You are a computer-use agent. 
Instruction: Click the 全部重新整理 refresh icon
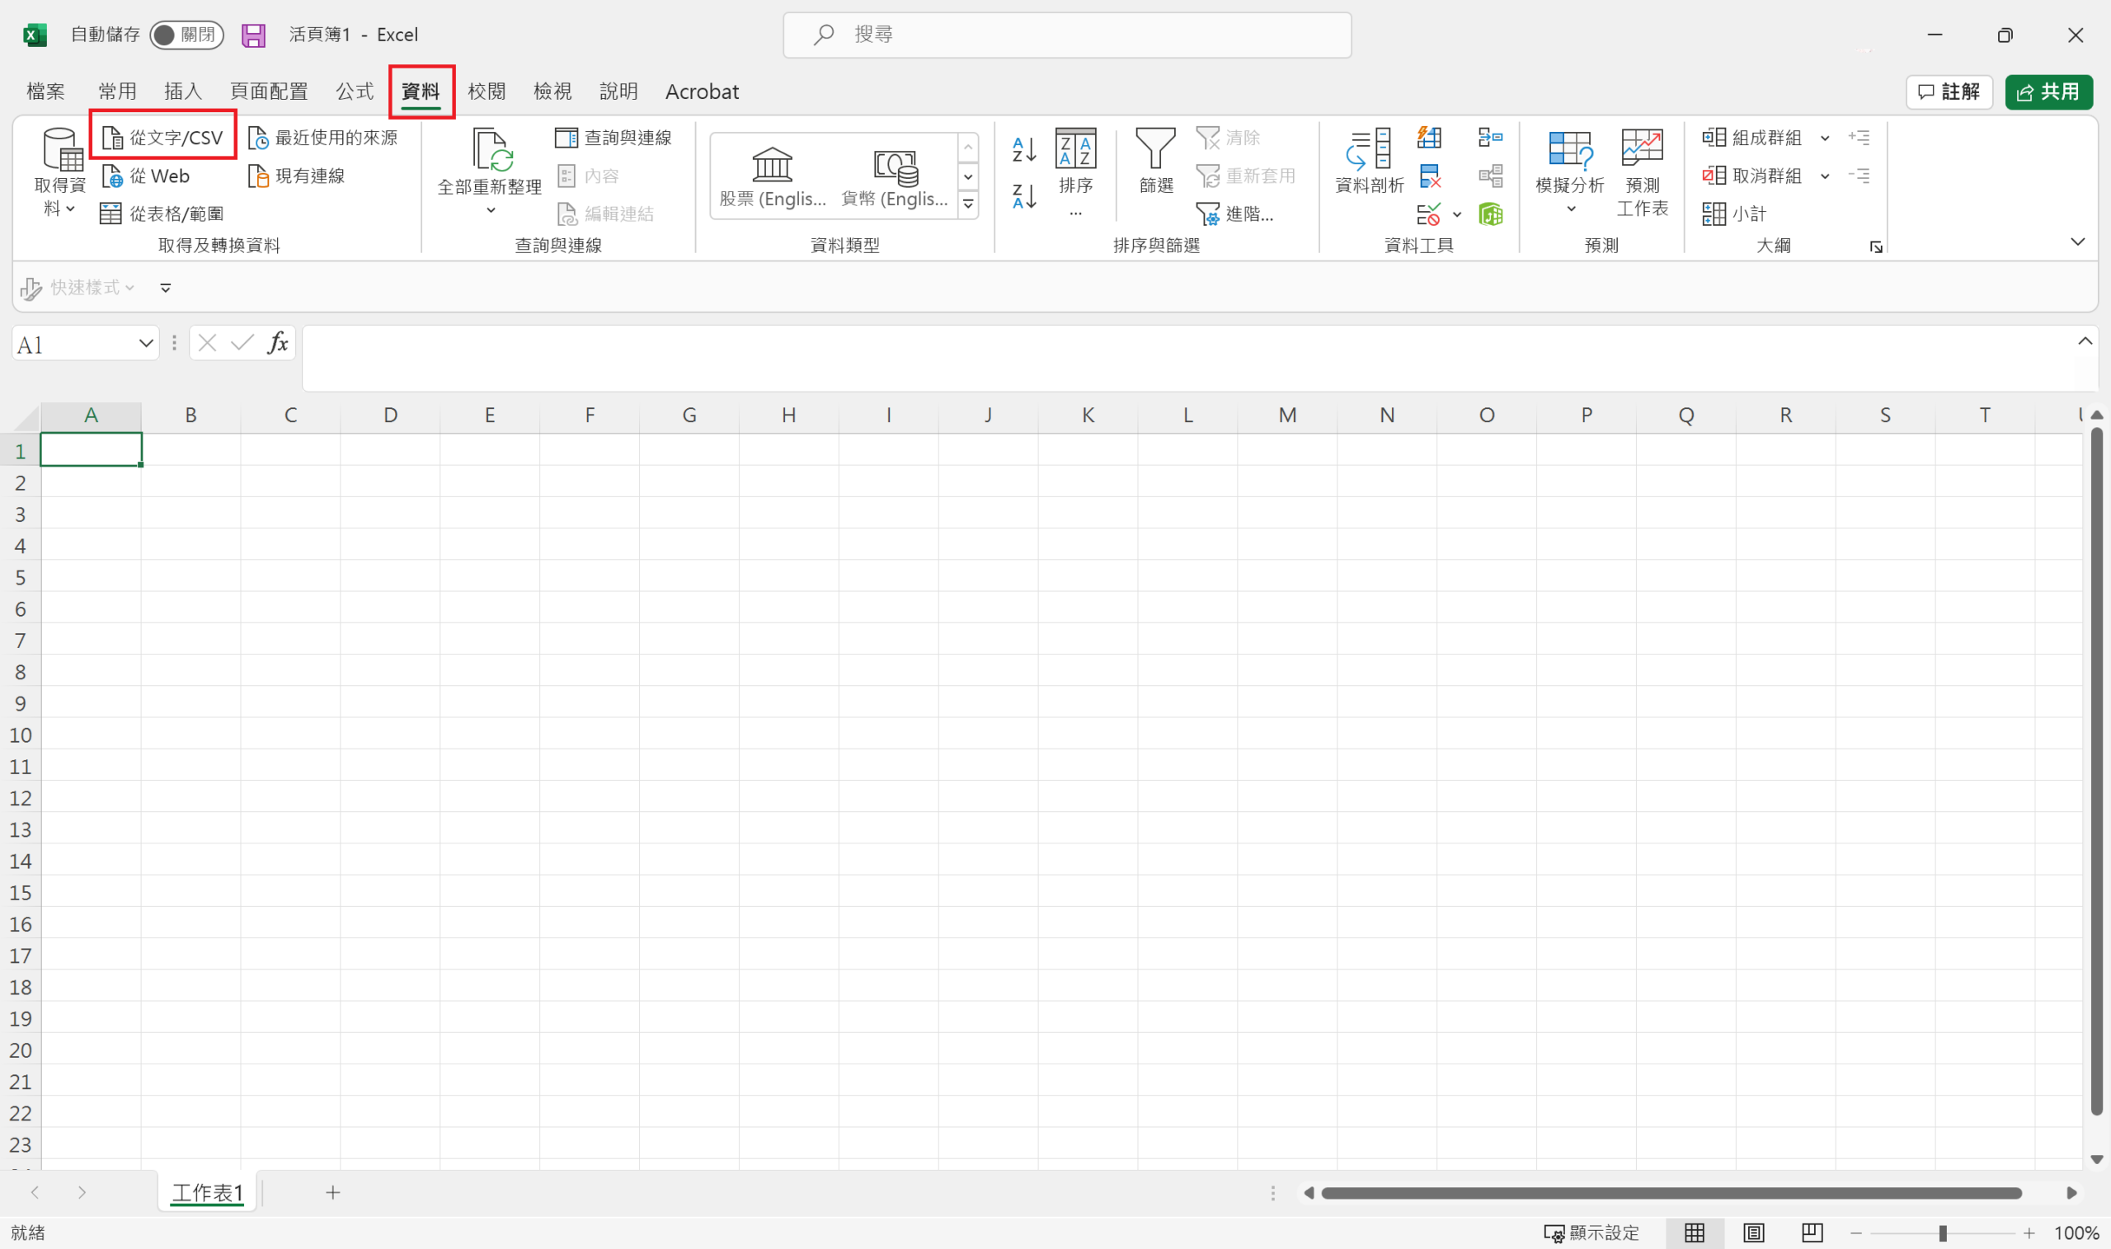[x=491, y=150]
